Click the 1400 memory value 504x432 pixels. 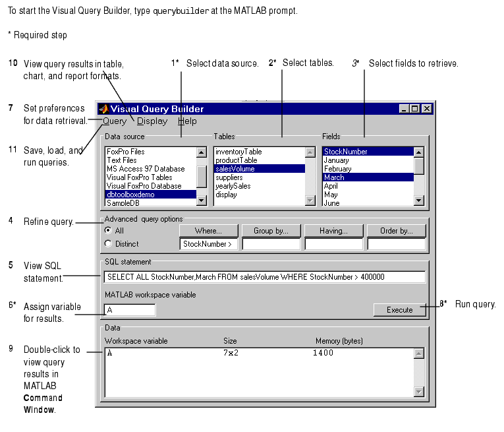[323, 353]
